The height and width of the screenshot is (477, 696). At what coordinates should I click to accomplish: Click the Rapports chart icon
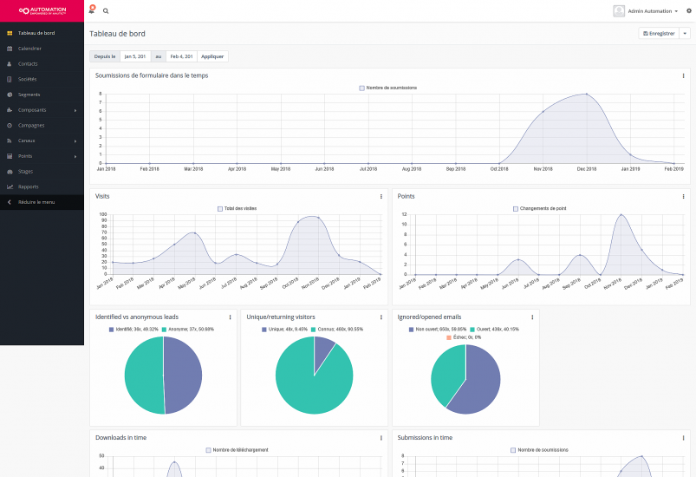[x=10, y=187]
